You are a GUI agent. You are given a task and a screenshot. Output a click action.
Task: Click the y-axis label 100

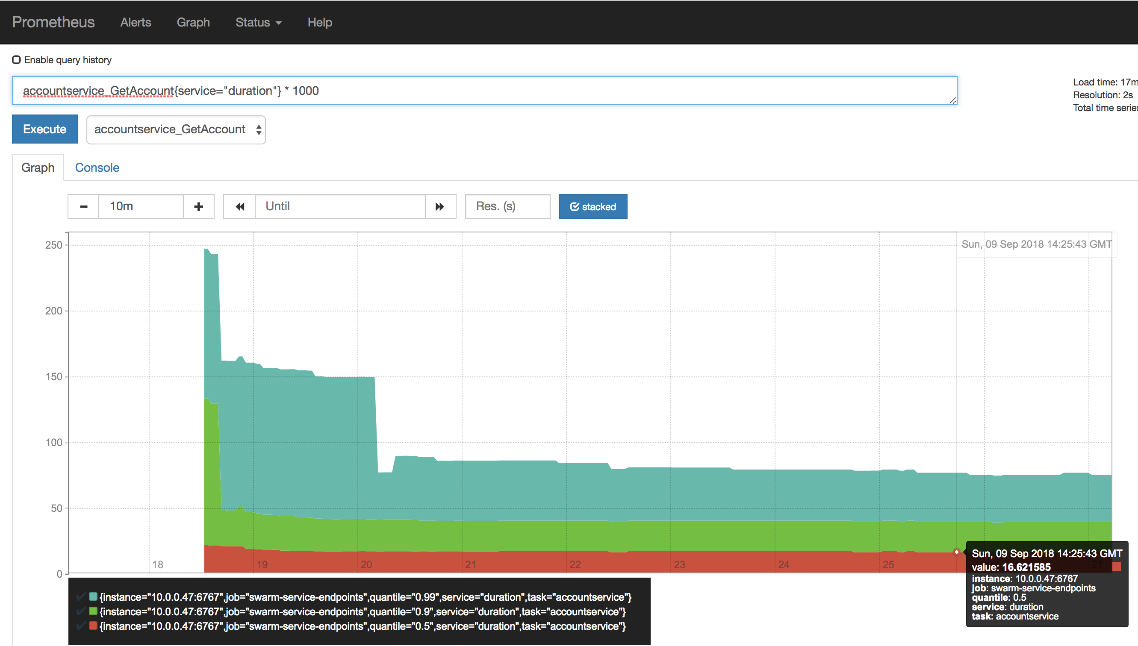[x=54, y=442]
